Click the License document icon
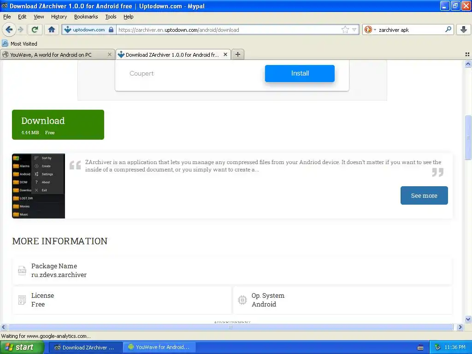 (x=22, y=300)
